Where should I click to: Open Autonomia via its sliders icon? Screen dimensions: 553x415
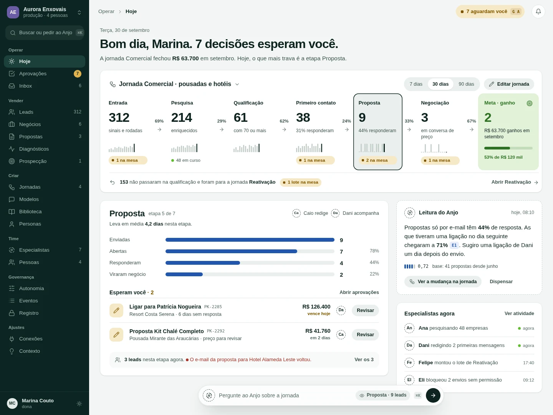12,289
